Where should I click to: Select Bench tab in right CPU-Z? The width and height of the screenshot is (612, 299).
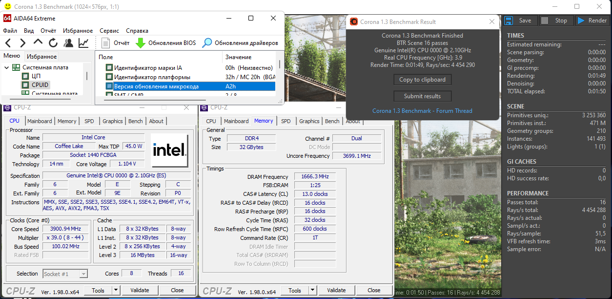click(332, 121)
